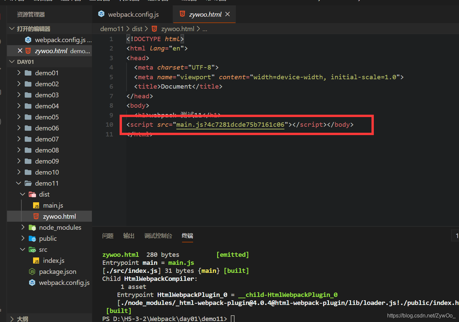The height and width of the screenshot is (322, 459).
Task: Click the webpack icon on webpack.config.js tab
Action: tap(101, 14)
